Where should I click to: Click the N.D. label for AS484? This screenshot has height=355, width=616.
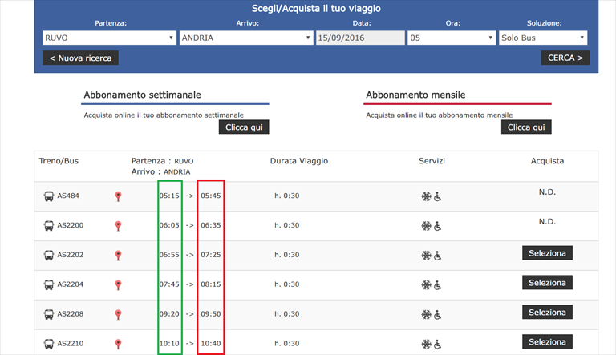(x=547, y=192)
